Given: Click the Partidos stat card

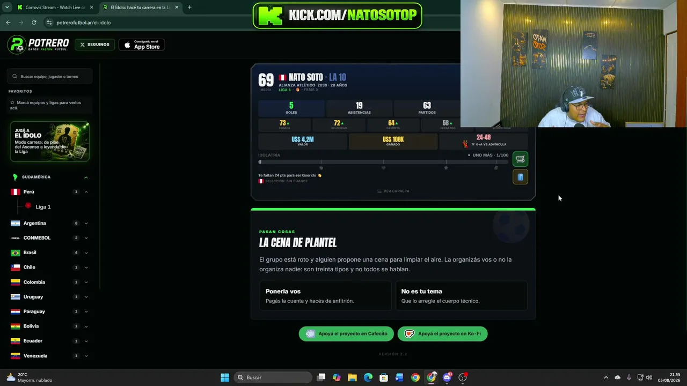Looking at the screenshot, I should point(427,108).
